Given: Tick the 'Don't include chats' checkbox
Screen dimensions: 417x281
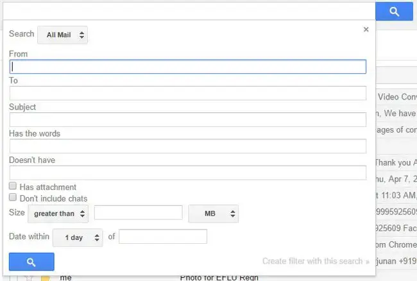Looking at the screenshot, I should pos(12,197).
